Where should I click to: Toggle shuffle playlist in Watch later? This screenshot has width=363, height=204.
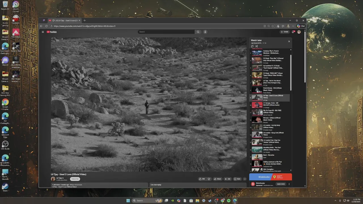pyautogui.click(x=256, y=46)
